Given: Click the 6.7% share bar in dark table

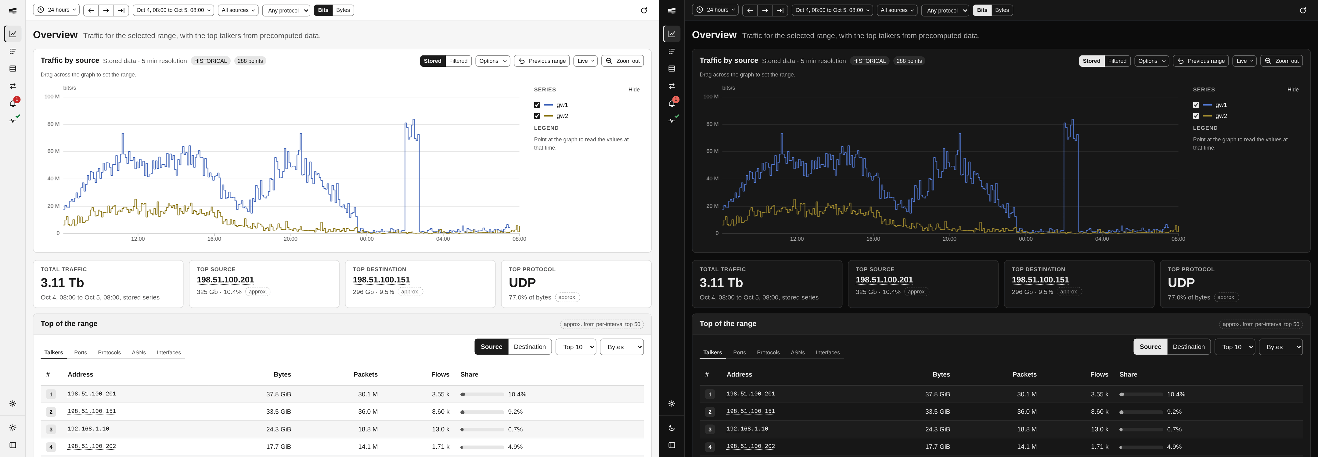Looking at the screenshot, I should click(1141, 429).
